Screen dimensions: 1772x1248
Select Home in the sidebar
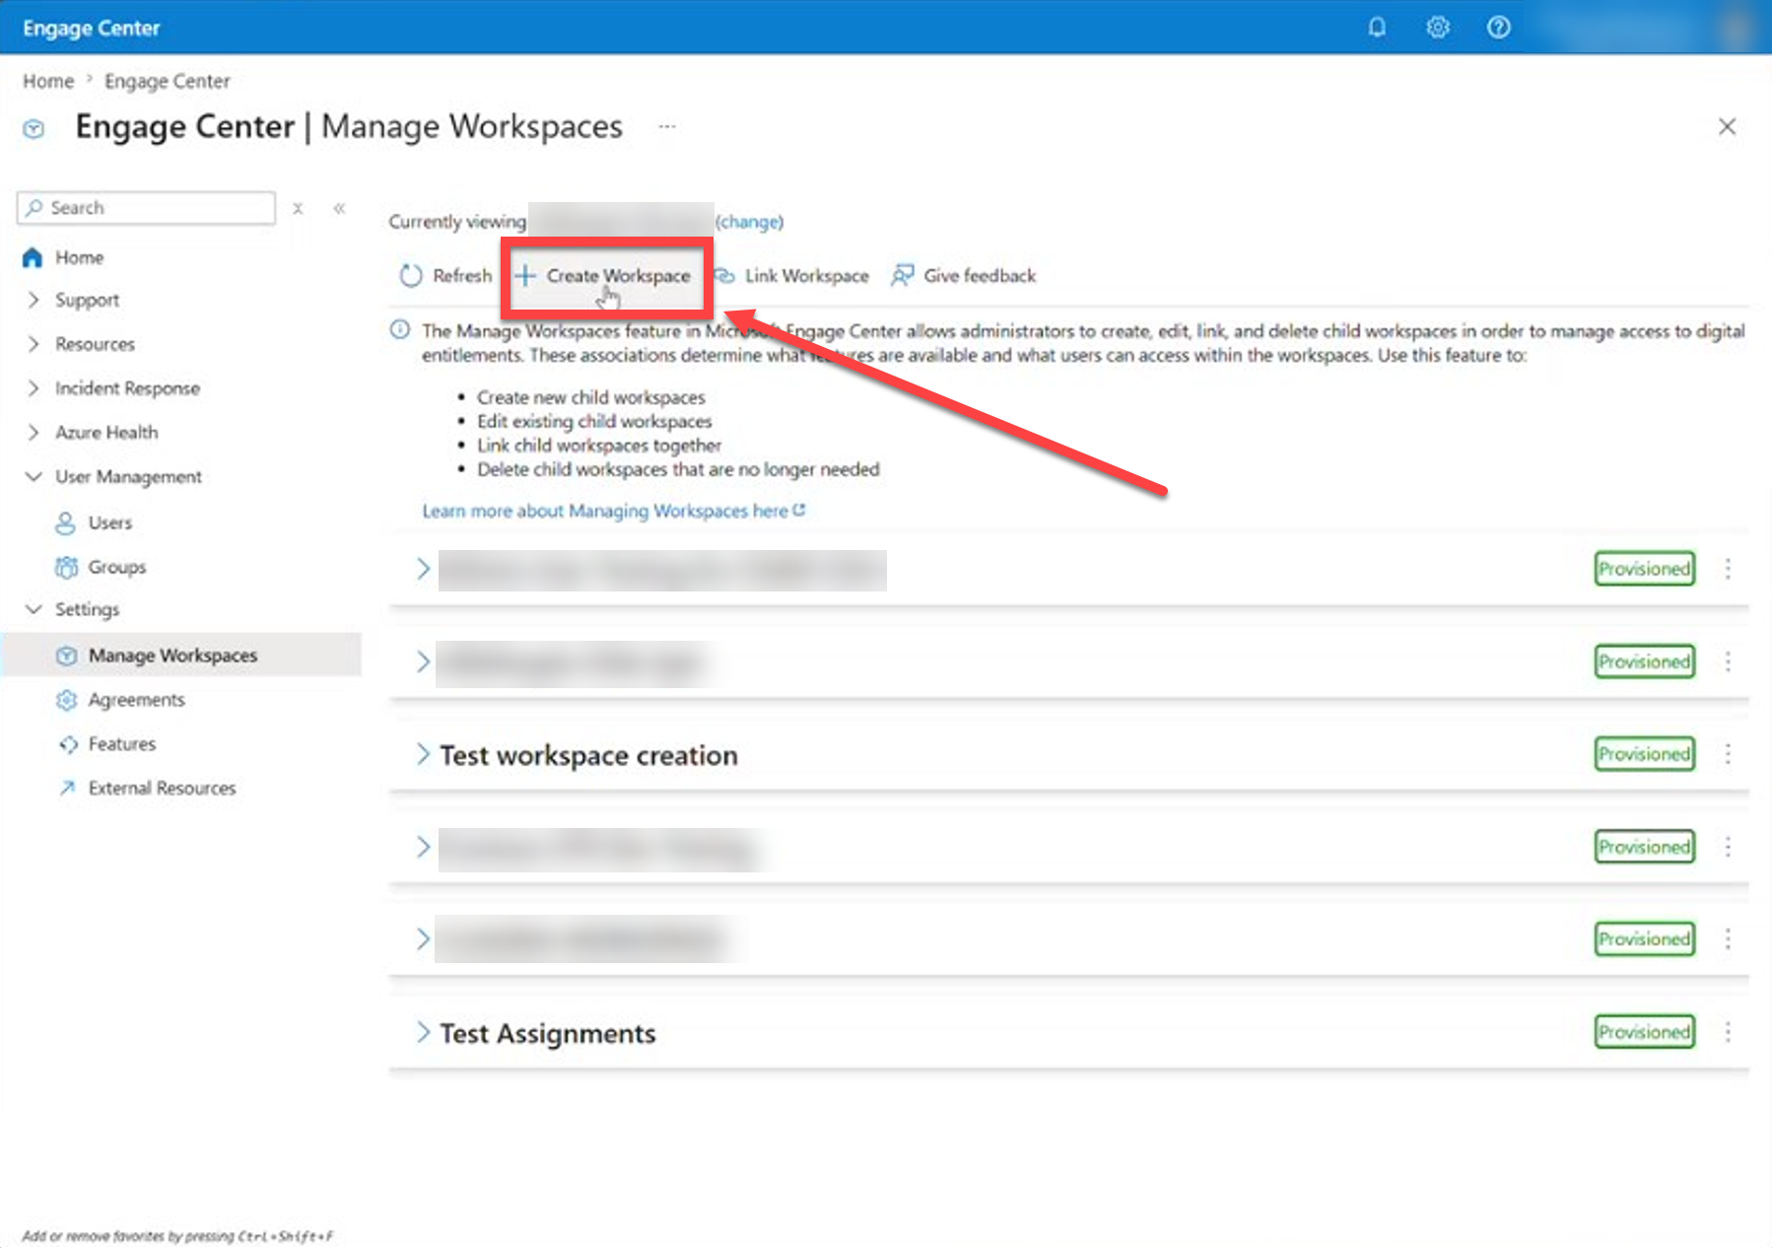pos(80,257)
